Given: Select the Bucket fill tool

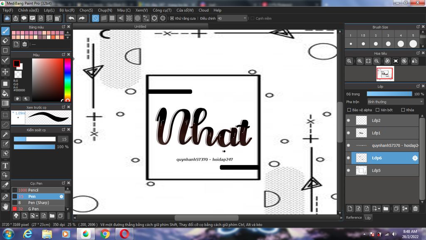Looking at the screenshot, I should pos(5,93).
